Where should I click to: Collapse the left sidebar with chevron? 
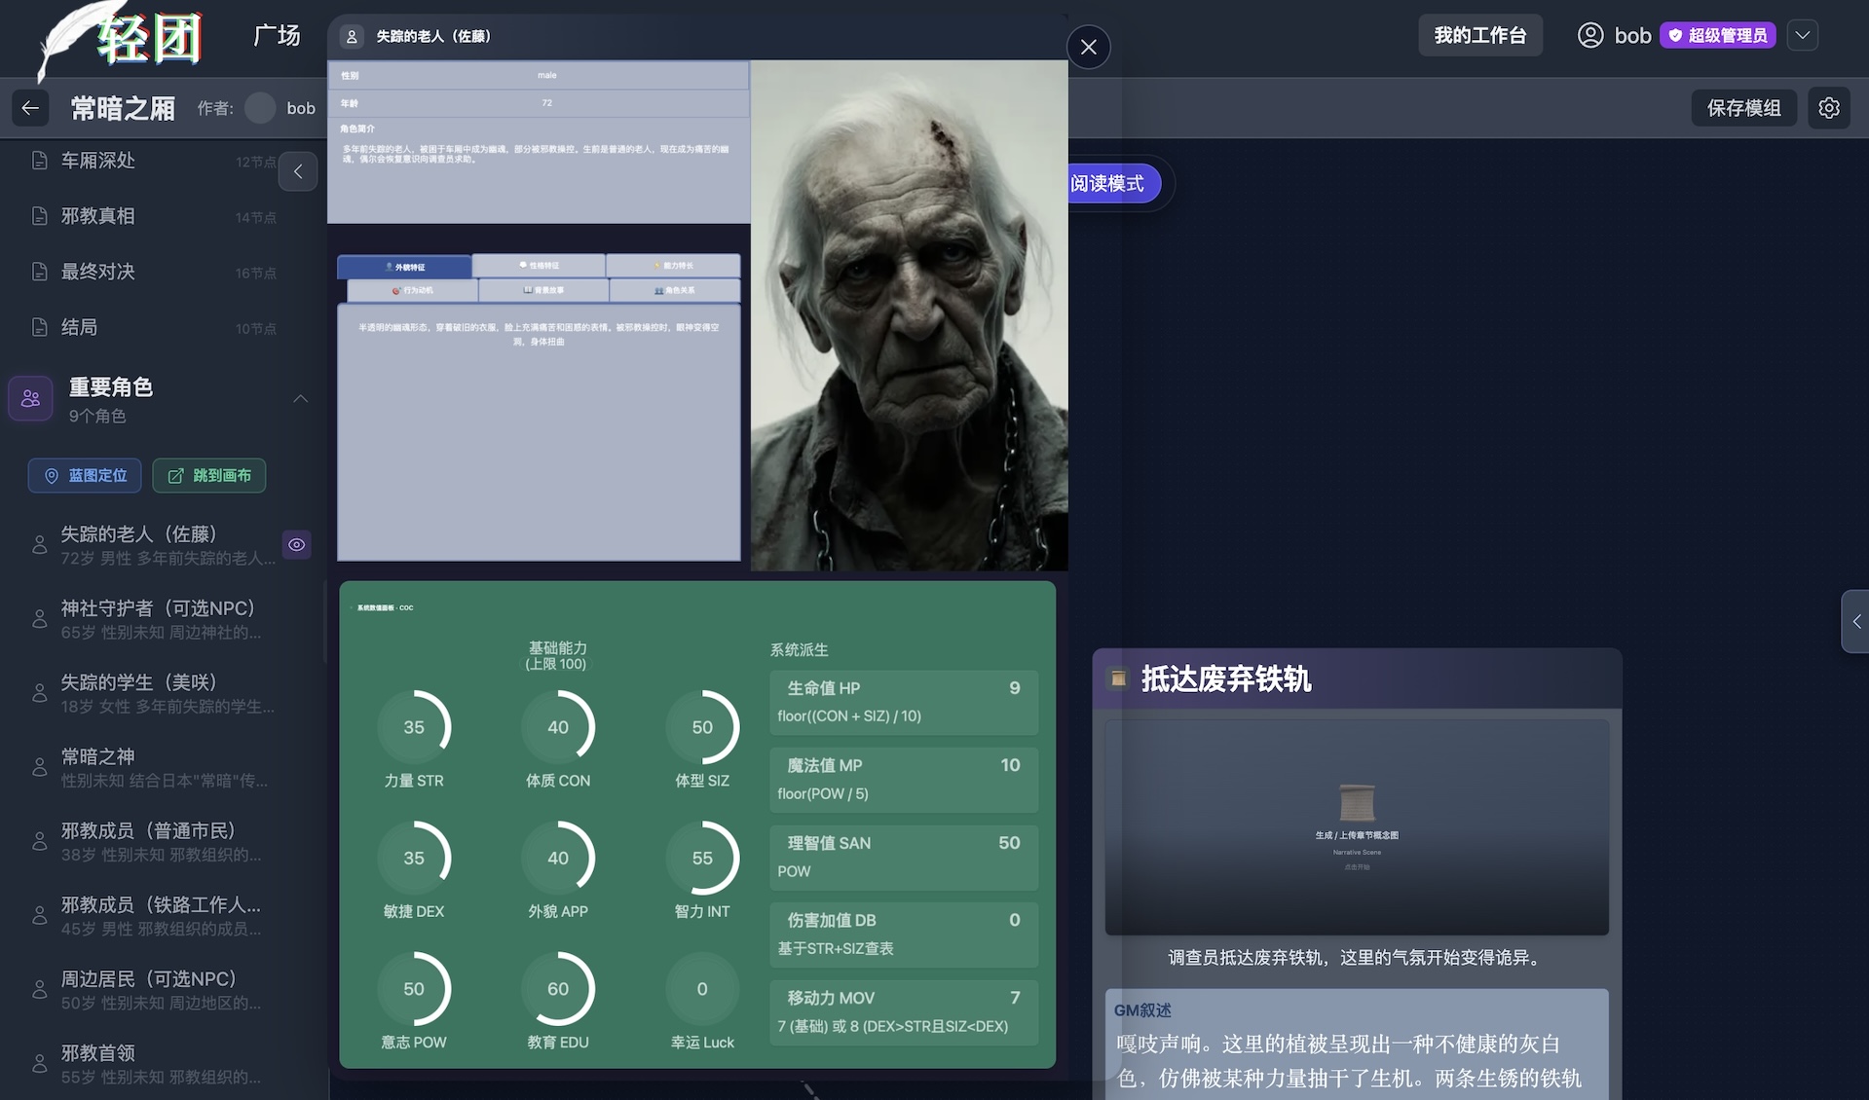298,171
